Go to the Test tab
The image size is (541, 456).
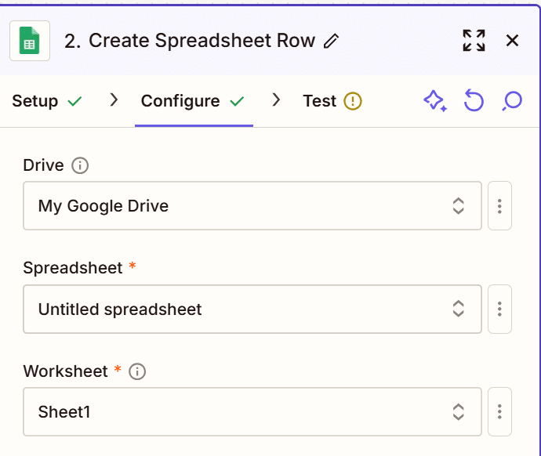[x=320, y=101]
